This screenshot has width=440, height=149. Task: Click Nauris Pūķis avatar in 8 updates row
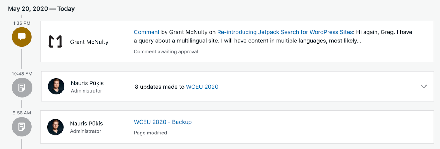(x=56, y=87)
